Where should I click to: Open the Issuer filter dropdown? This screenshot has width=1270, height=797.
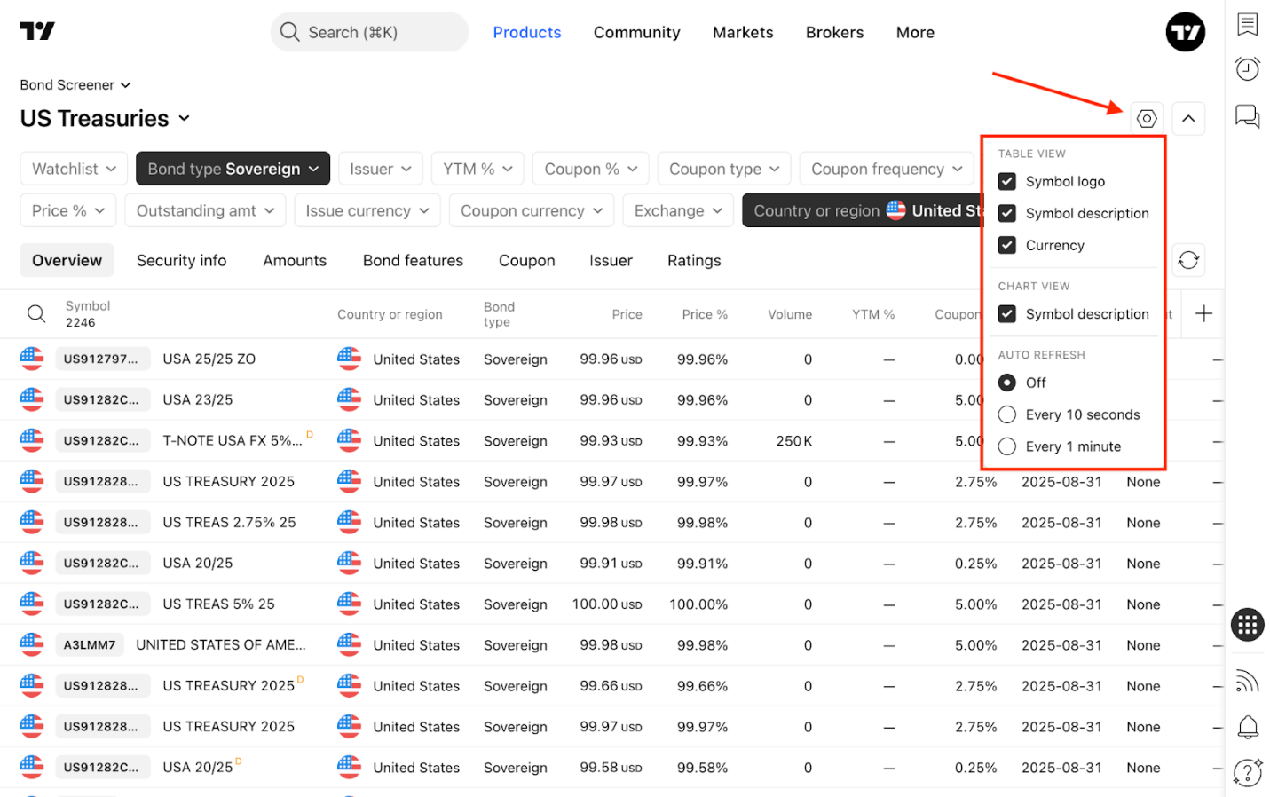(x=380, y=169)
